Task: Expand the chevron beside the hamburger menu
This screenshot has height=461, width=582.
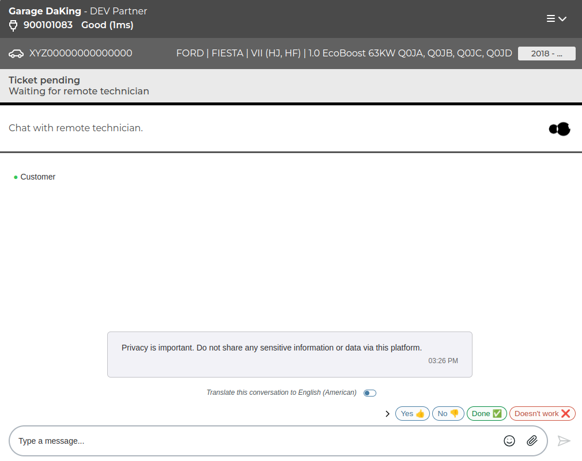Action: pyautogui.click(x=563, y=18)
